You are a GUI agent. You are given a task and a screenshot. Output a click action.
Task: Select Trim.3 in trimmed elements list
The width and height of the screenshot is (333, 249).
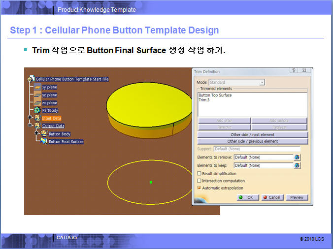(x=204, y=100)
